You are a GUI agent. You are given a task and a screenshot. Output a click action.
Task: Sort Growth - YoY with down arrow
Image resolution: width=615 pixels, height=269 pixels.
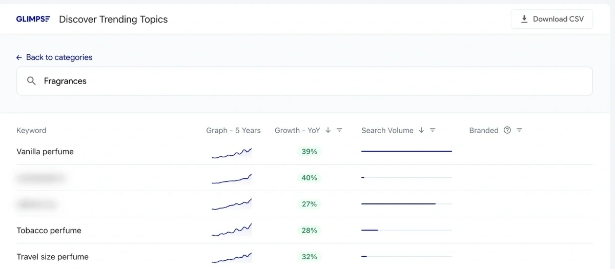click(x=328, y=130)
